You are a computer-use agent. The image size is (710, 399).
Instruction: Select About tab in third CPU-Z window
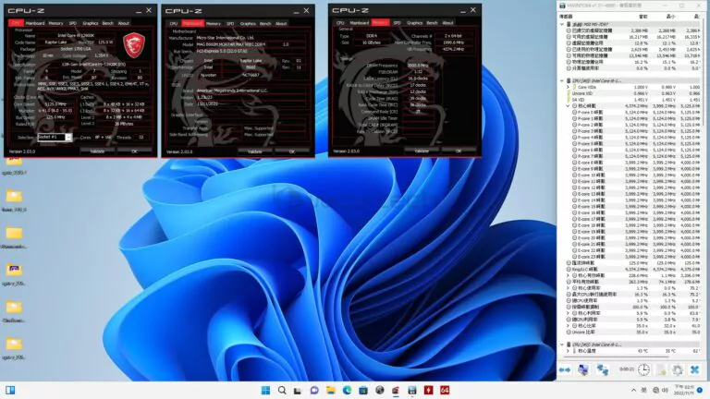[449, 22]
